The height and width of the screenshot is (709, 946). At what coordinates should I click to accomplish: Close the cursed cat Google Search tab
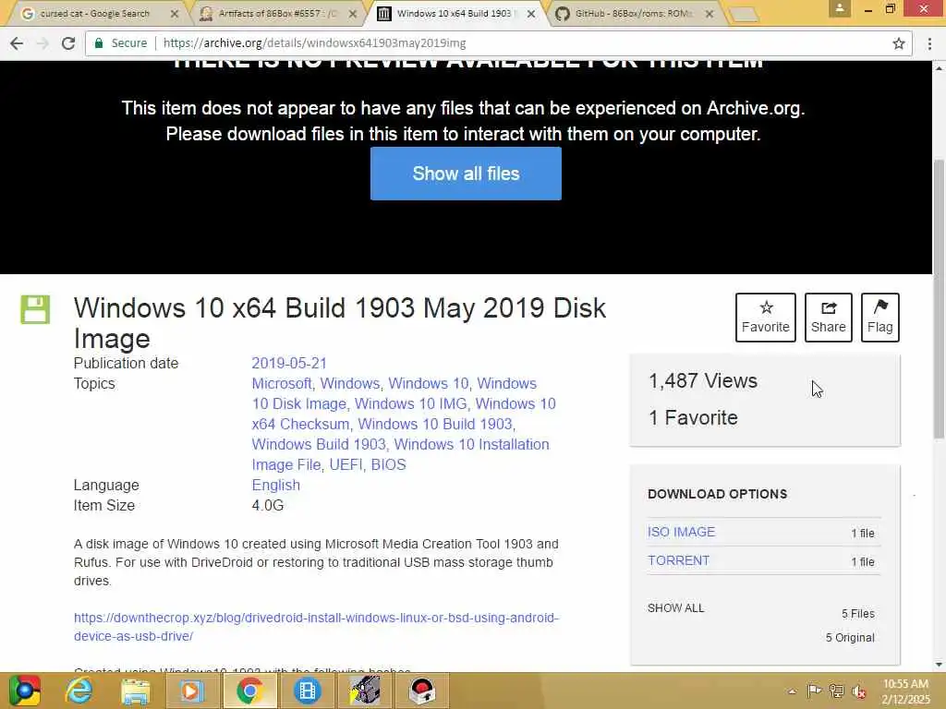[174, 13]
